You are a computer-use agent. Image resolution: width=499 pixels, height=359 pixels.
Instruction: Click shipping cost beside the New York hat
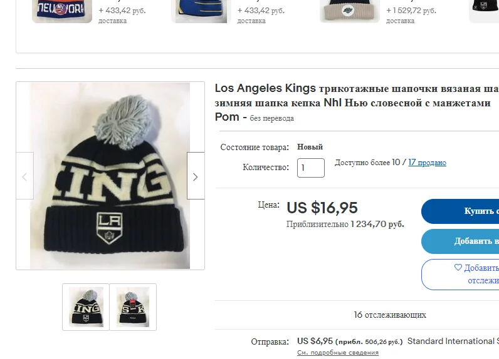(x=123, y=11)
